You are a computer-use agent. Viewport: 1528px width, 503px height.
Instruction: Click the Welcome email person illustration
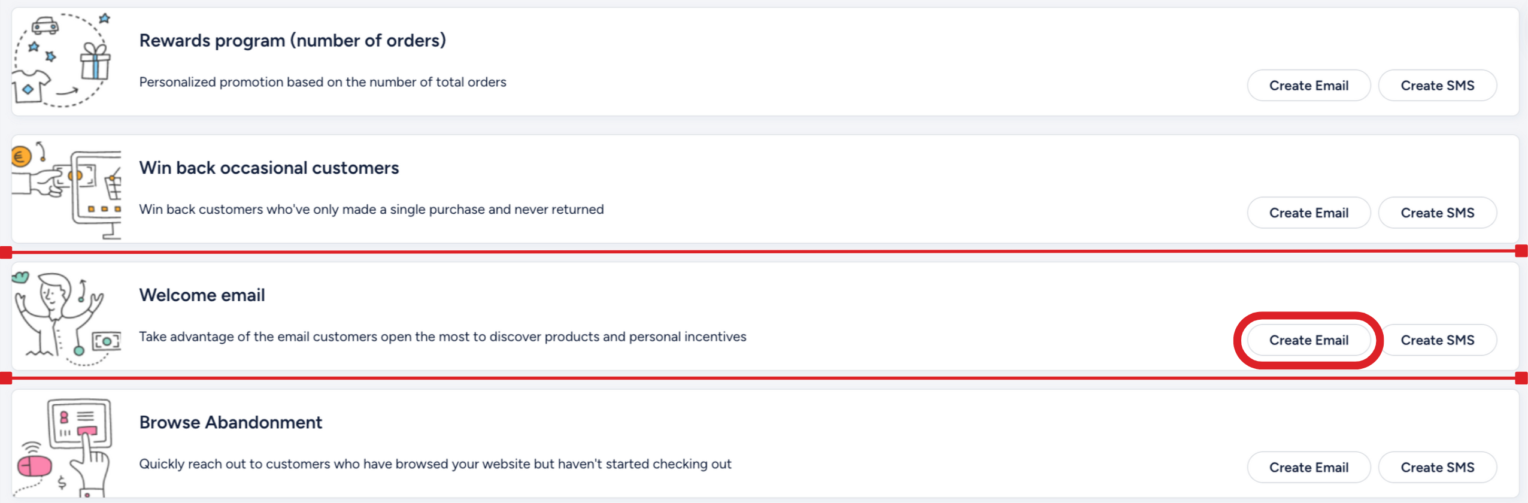66,318
